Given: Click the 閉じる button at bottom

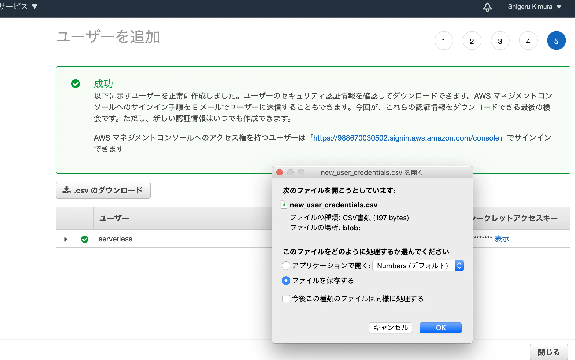Looking at the screenshot, I should pos(549,352).
